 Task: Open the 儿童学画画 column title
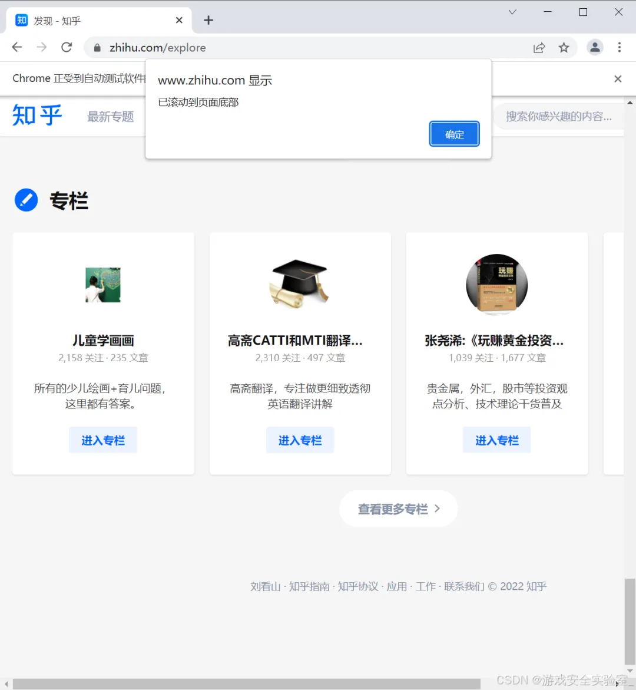(103, 340)
